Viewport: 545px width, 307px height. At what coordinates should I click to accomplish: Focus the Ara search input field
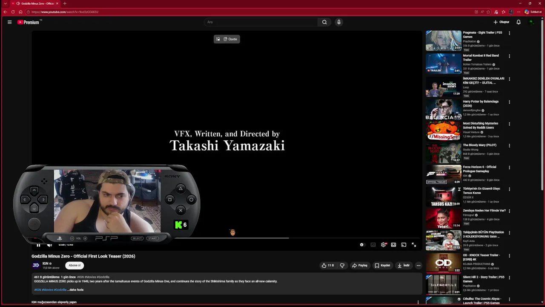(261, 22)
